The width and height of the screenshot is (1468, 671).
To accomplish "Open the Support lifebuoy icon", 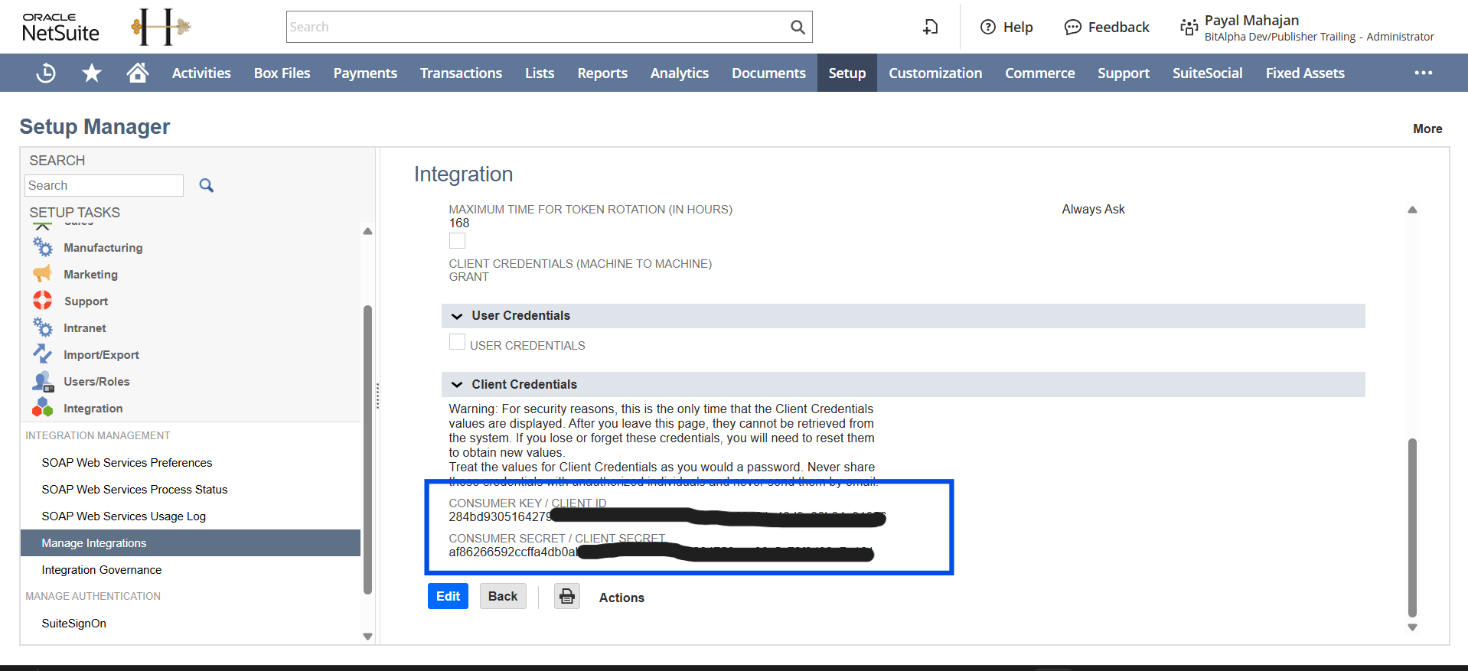I will [x=43, y=301].
